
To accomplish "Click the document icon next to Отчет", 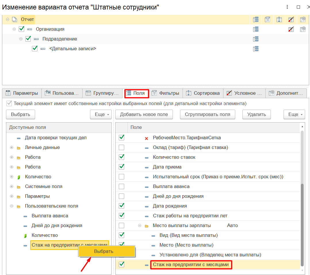I will click(14, 19).
